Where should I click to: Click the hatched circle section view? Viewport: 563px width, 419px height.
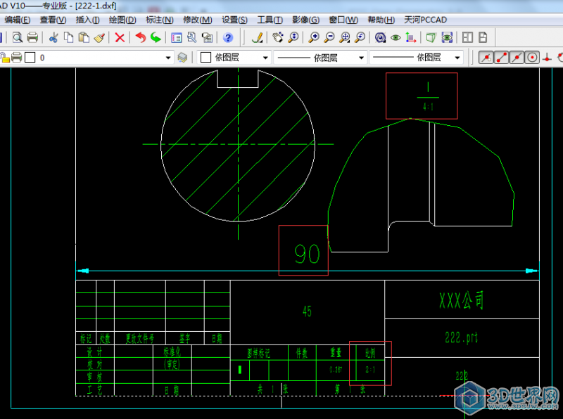coord(238,145)
